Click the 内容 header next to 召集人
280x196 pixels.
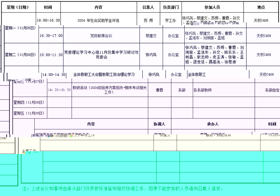click(99, 7)
